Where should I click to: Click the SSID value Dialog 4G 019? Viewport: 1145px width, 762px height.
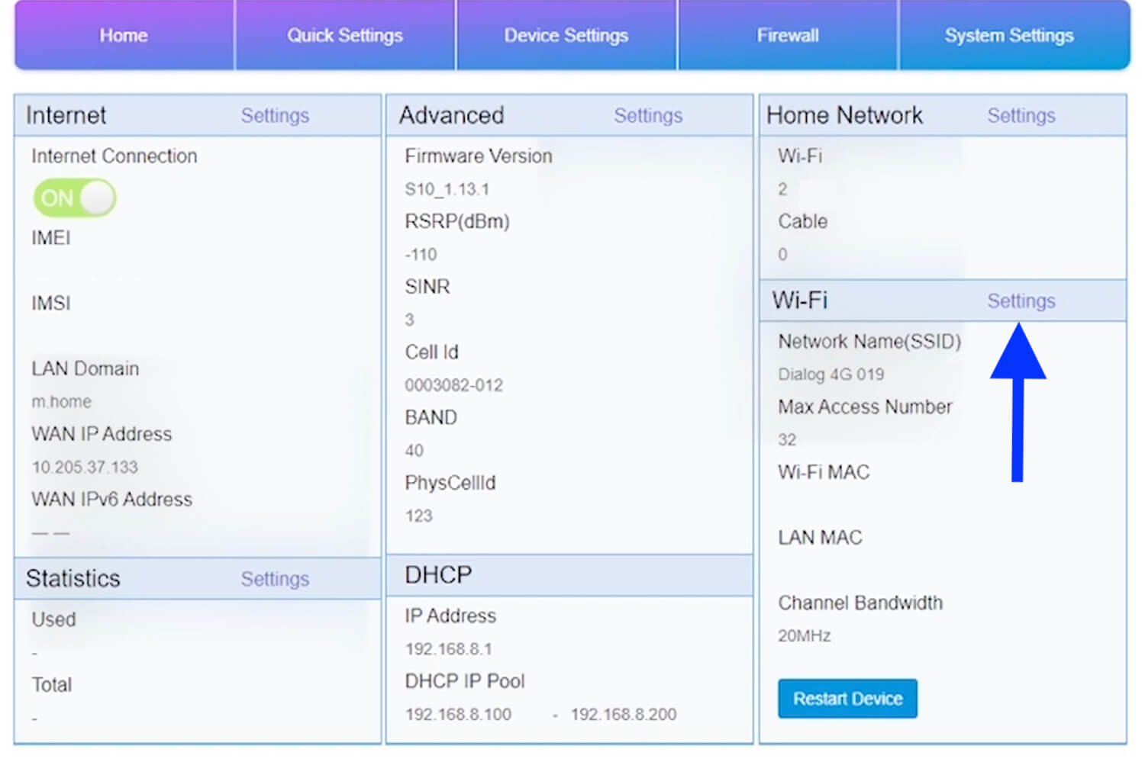click(x=831, y=375)
